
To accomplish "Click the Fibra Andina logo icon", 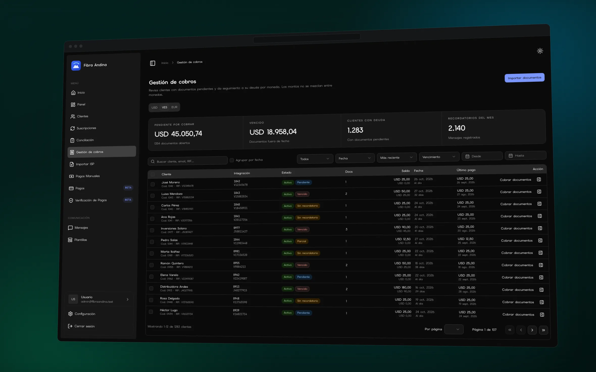I will click(76, 66).
